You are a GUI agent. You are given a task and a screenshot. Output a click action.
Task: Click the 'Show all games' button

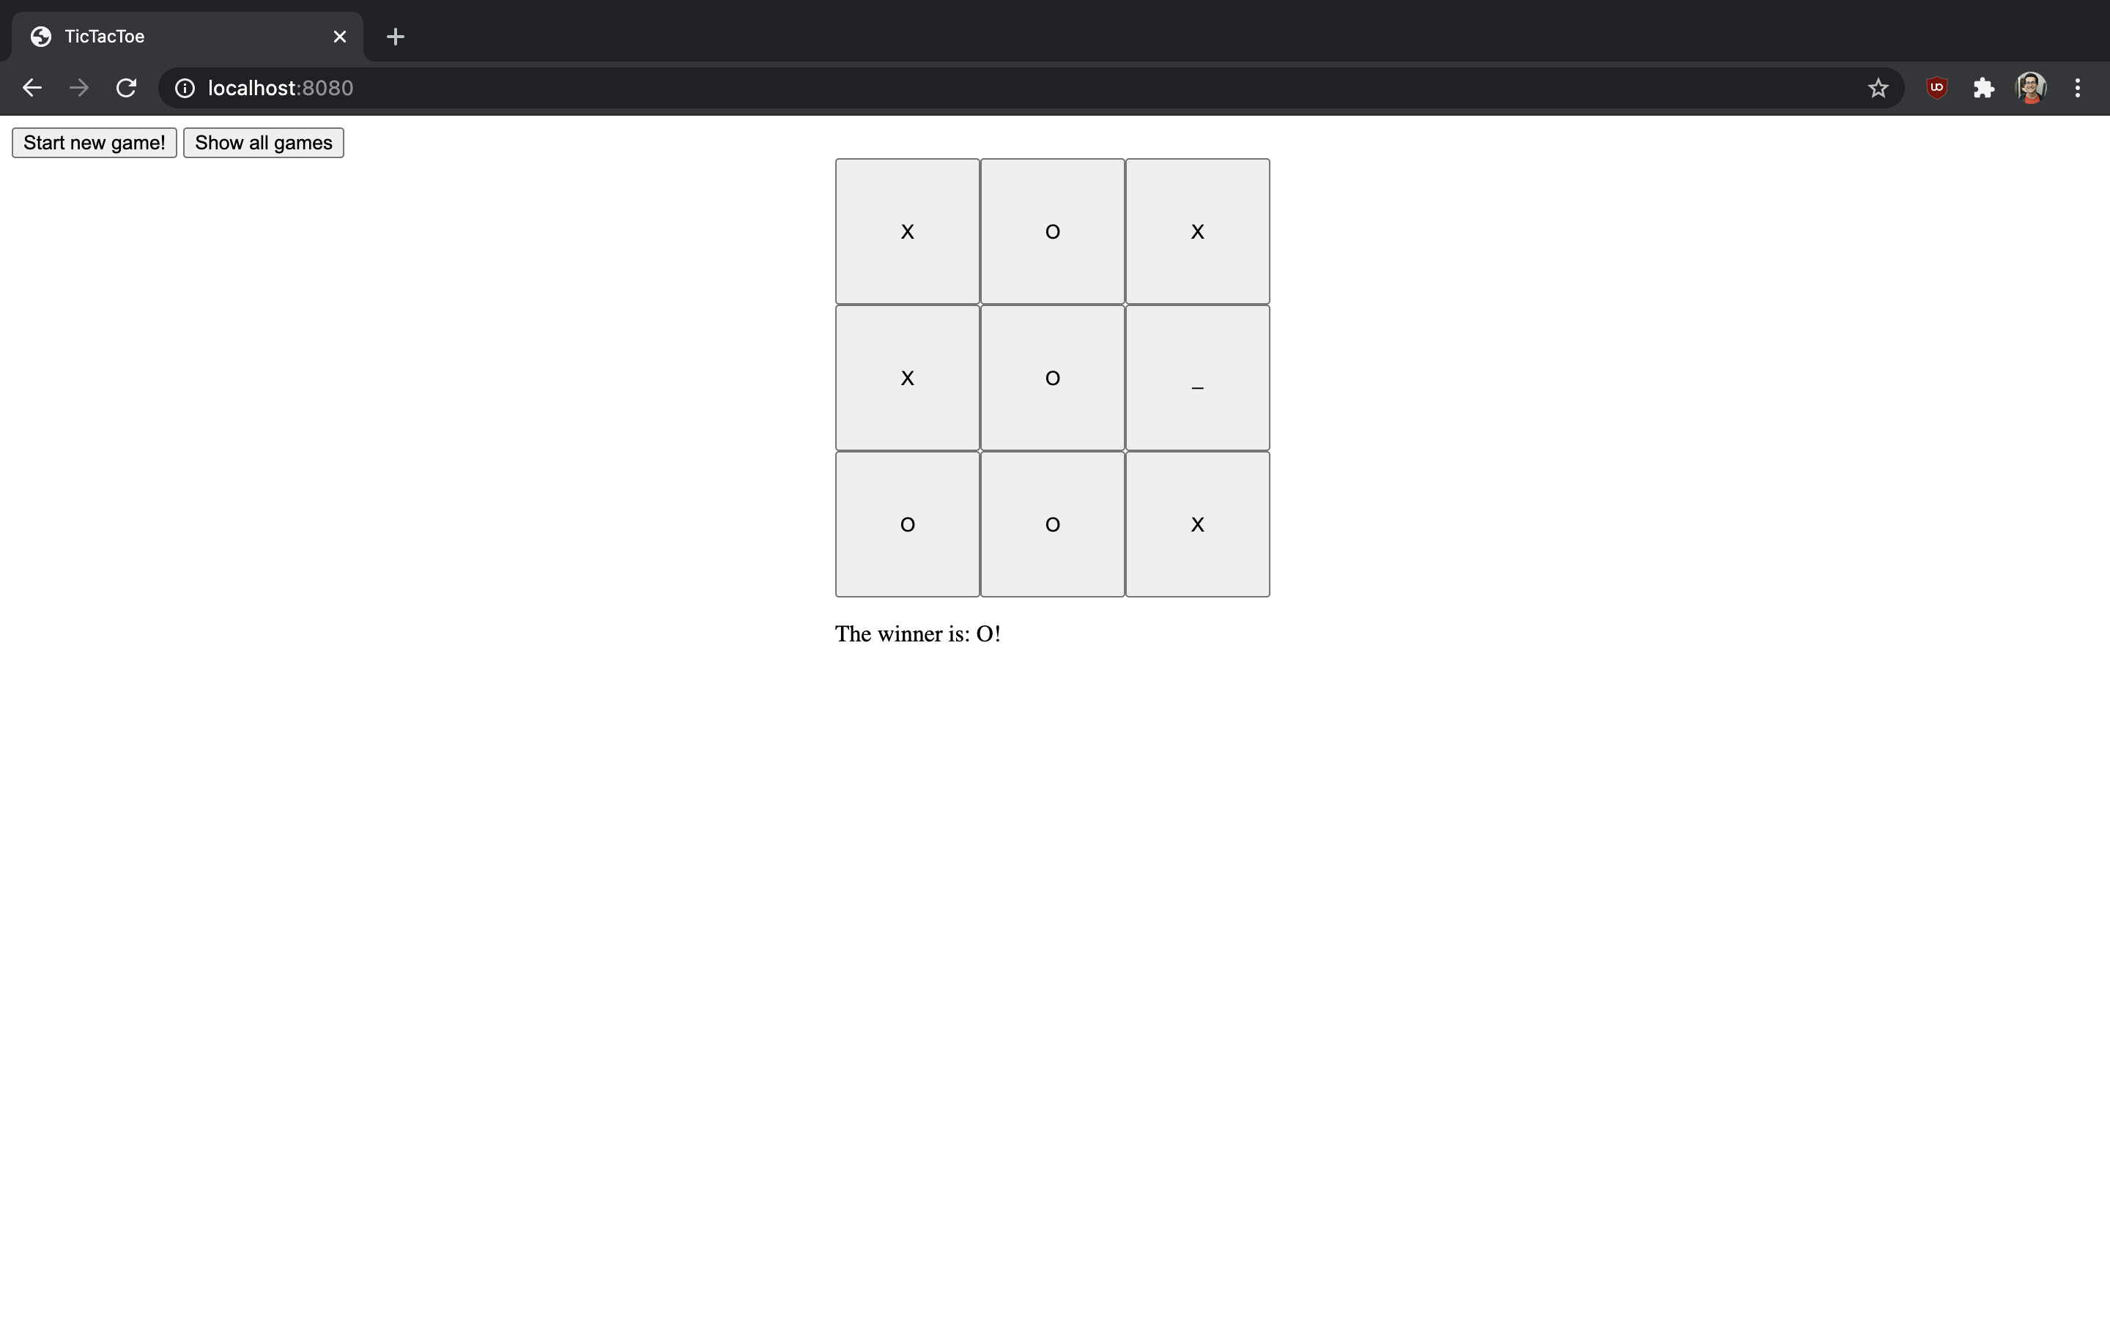[263, 143]
